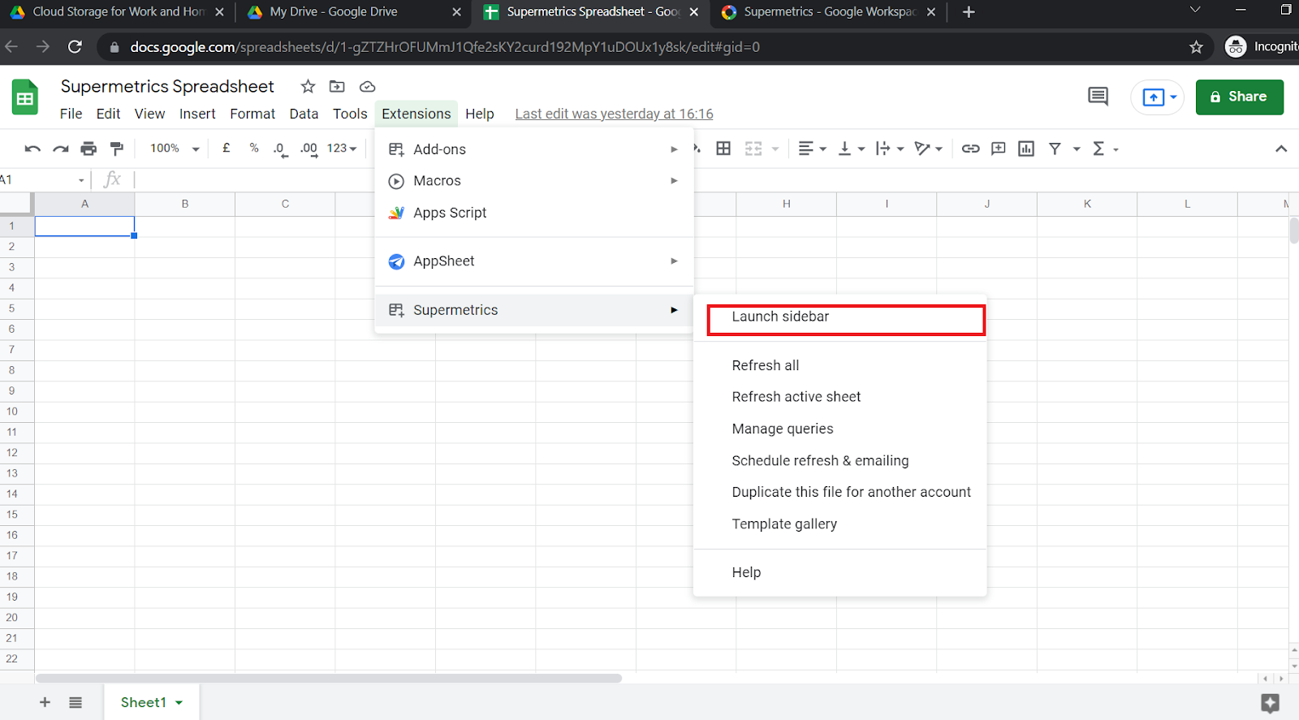Select Add-ons in Extensions menu
Screen dimensions: 1299x720
[534, 149]
